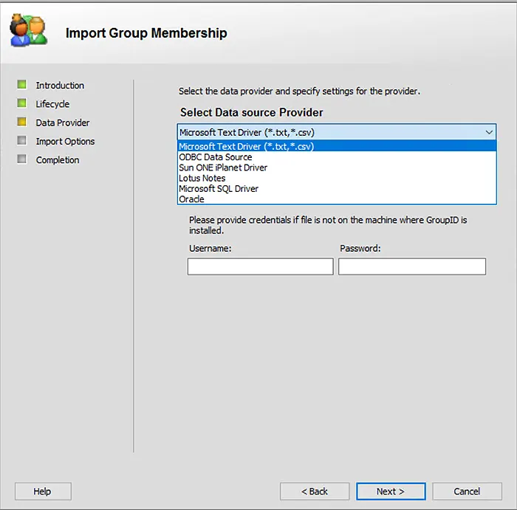517x510 pixels.
Task: Open Help for this wizard
Action: click(x=43, y=492)
